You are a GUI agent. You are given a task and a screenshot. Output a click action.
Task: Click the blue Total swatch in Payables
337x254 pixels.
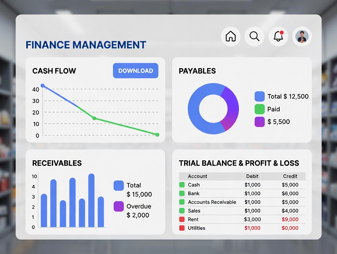tap(259, 96)
